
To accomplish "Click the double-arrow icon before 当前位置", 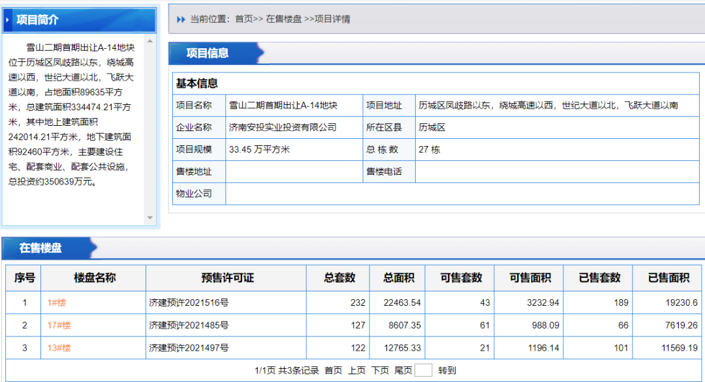I will [181, 20].
